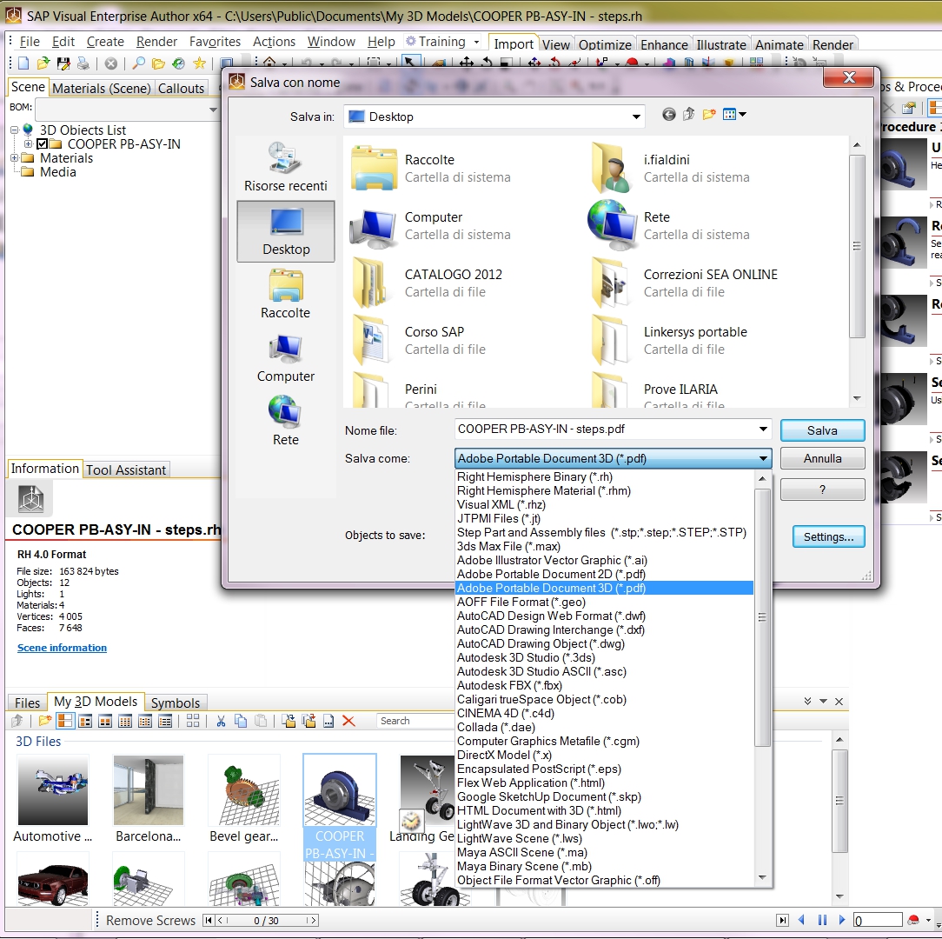942x939 pixels.
Task: Create a new folder in save dialog
Action: pos(709,114)
